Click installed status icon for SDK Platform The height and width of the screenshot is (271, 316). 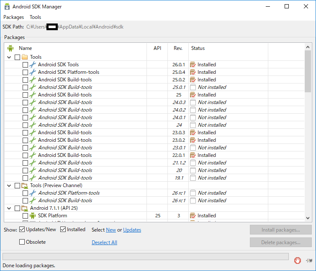(x=193, y=216)
